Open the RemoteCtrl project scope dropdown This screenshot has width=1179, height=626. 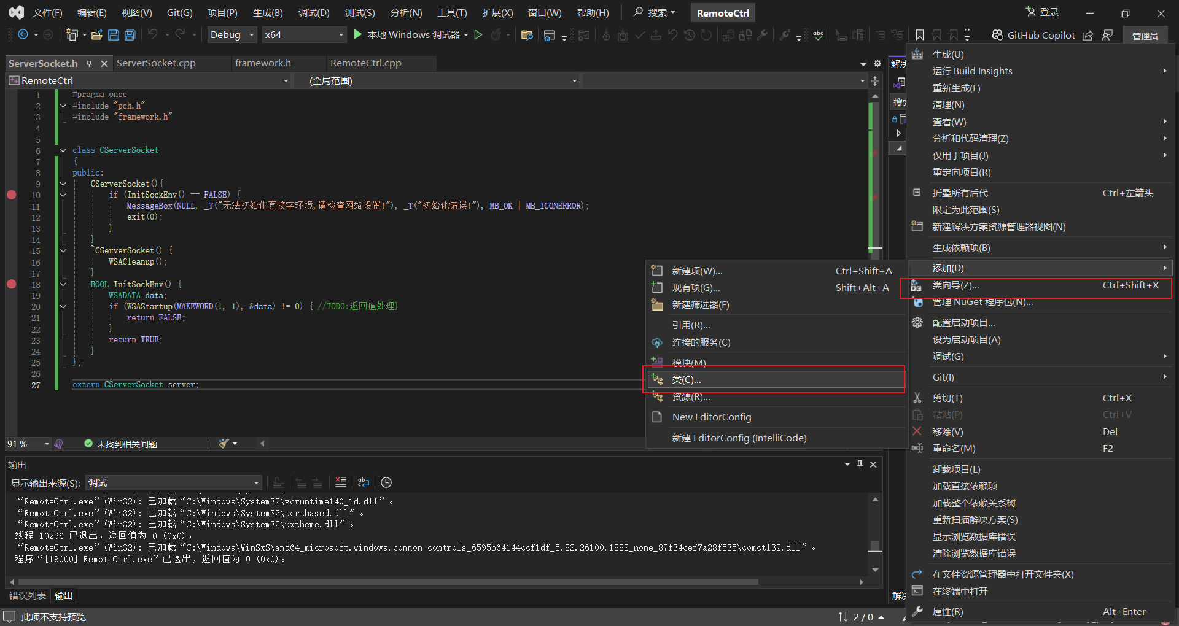point(148,81)
